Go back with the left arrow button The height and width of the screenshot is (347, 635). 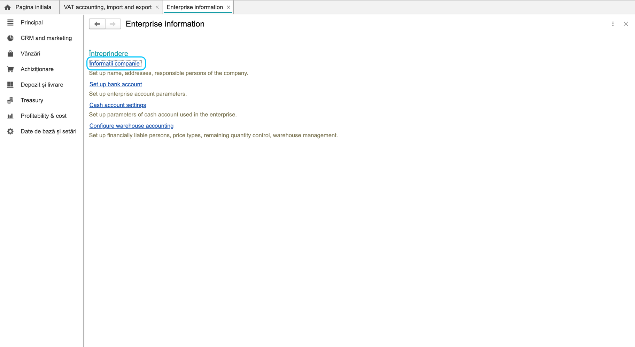coord(97,24)
